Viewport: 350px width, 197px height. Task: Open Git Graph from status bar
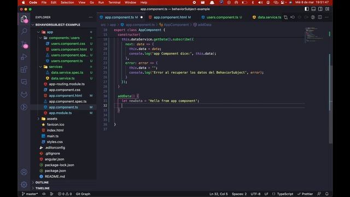[x=83, y=194]
